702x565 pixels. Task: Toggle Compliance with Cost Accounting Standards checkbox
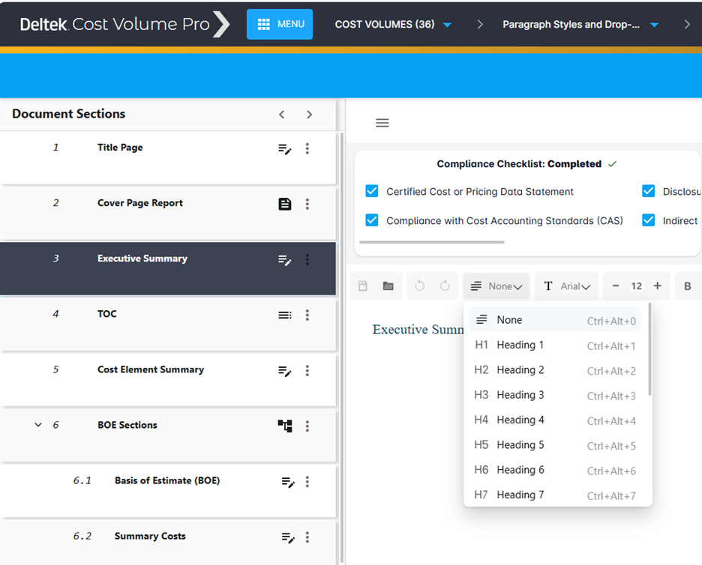point(372,220)
